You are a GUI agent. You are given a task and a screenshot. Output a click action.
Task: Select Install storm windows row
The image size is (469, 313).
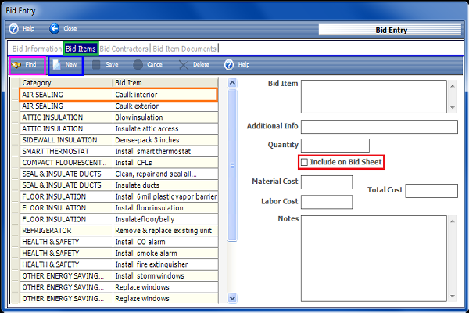[x=119, y=276]
